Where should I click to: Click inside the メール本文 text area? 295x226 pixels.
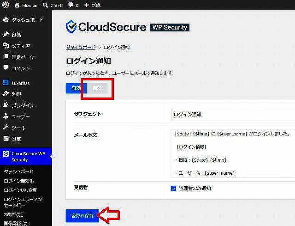coord(233,153)
